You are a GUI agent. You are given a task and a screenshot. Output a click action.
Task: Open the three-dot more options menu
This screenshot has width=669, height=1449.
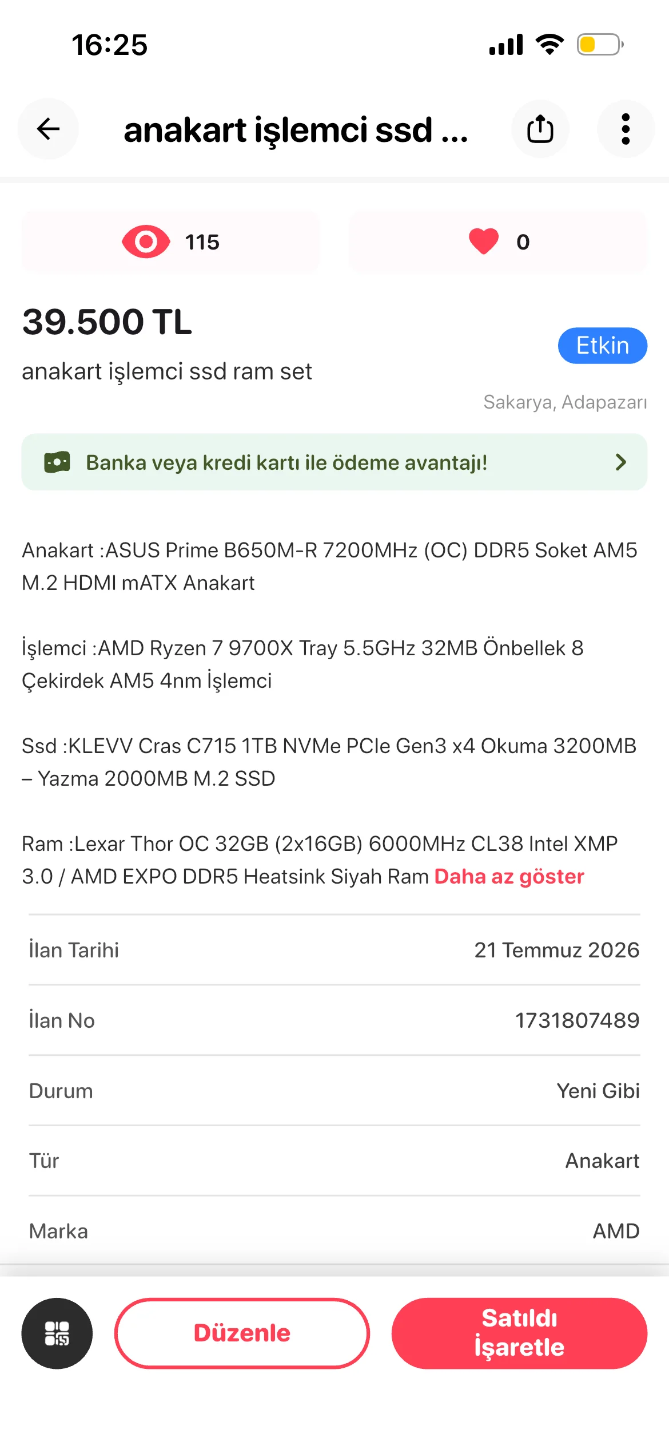[x=626, y=129]
